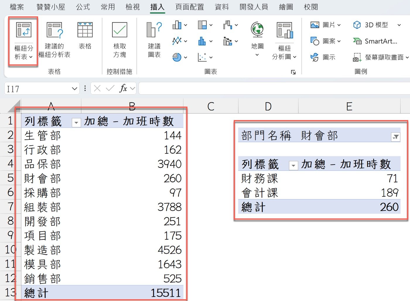Click the SmartArt button
410x301 pixels.
point(376,41)
